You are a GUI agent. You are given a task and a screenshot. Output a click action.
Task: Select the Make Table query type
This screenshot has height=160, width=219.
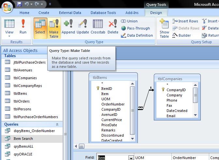[x=54, y=28]
